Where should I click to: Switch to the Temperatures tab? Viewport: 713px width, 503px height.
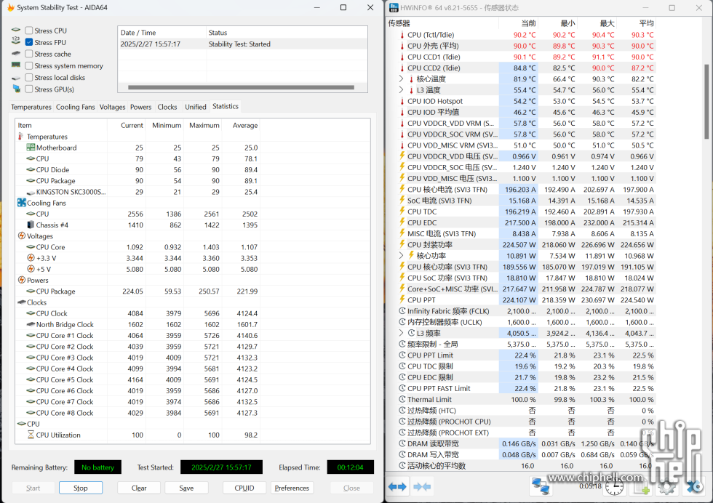click(31, 107)
